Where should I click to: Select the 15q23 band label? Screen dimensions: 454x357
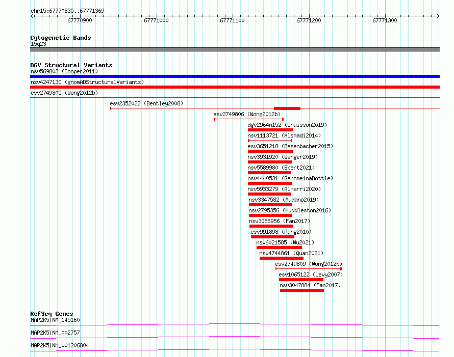tap(38, 44)
